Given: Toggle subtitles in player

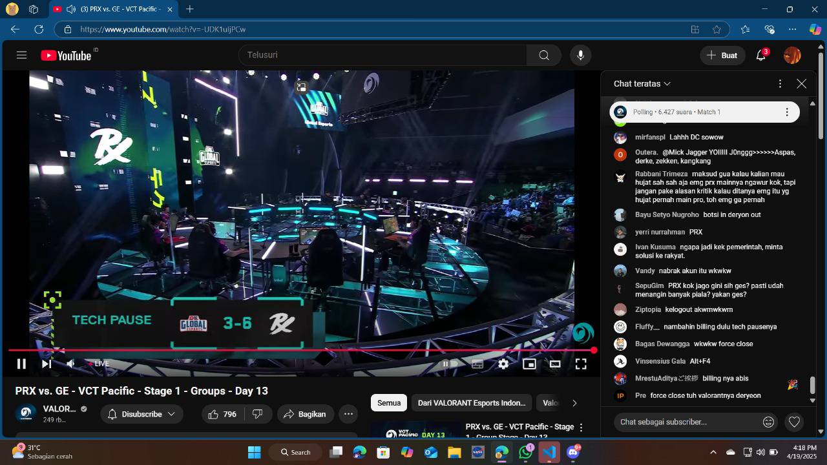Looking at the screenshot, I should pyautogui.click(x=477, y=364).
